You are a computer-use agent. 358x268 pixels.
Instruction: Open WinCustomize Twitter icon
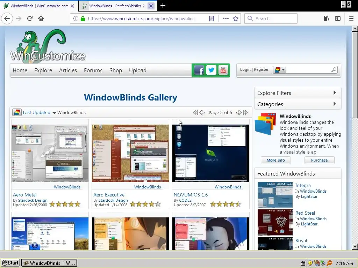click(x=211, y=70)
